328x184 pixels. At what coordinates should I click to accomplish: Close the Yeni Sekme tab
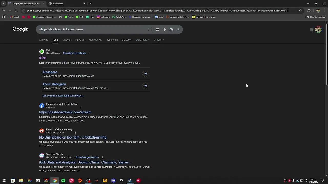pos(84,3)
